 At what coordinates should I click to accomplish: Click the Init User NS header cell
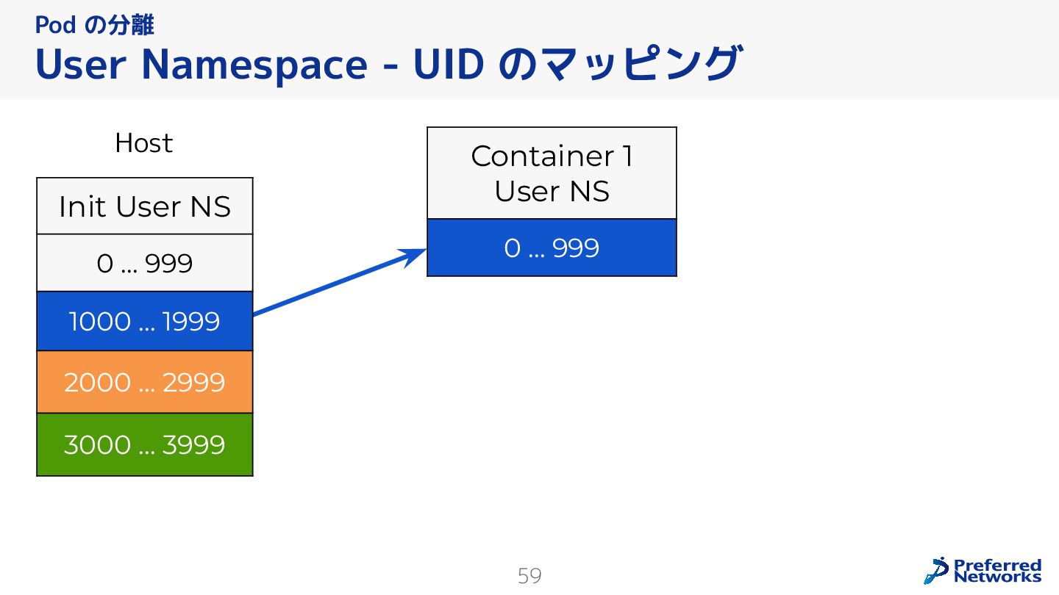pos(145,206)
